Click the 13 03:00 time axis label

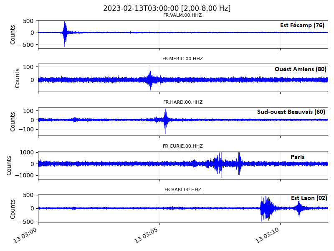25,235
